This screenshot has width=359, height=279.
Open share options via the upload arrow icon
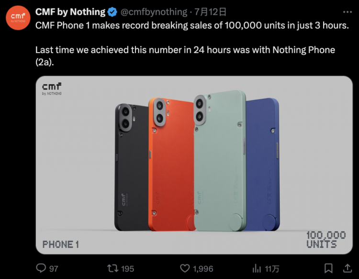point(348,268)
